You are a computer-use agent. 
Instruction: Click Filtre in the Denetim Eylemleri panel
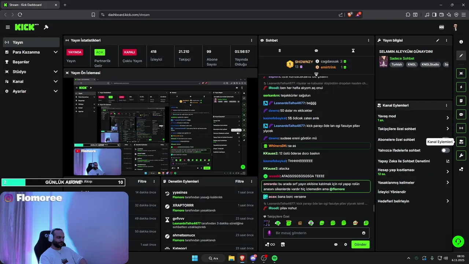240,181
